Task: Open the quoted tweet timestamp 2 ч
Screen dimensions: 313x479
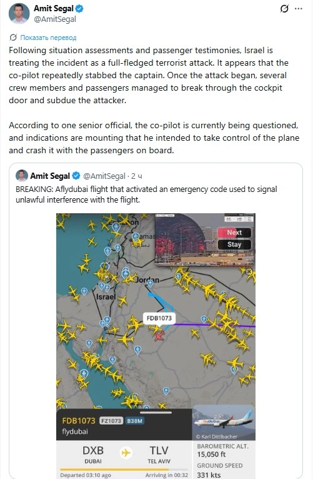Action: point(137,176)
